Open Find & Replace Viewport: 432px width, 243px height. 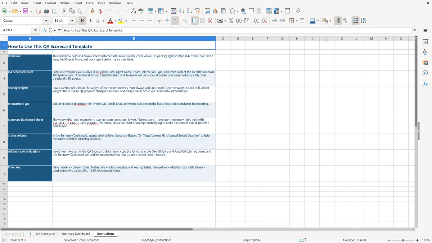(x=133, y=11)
